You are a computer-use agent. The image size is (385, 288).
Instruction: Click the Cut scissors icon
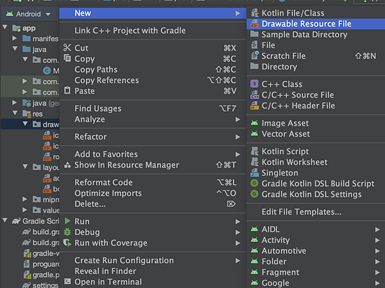pyautogui.click(x=67, y=47)
